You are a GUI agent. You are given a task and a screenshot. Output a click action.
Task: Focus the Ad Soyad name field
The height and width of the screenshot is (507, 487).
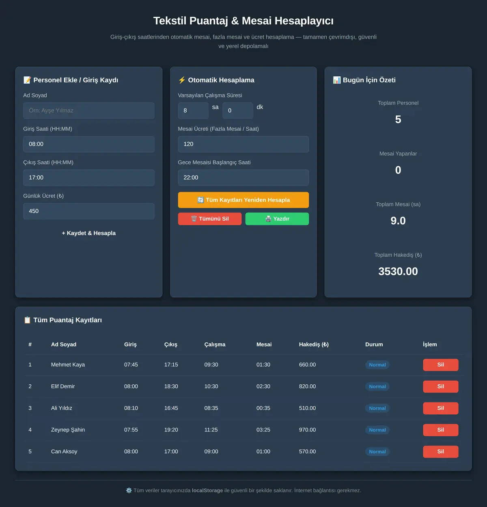[x=89, y=110]
